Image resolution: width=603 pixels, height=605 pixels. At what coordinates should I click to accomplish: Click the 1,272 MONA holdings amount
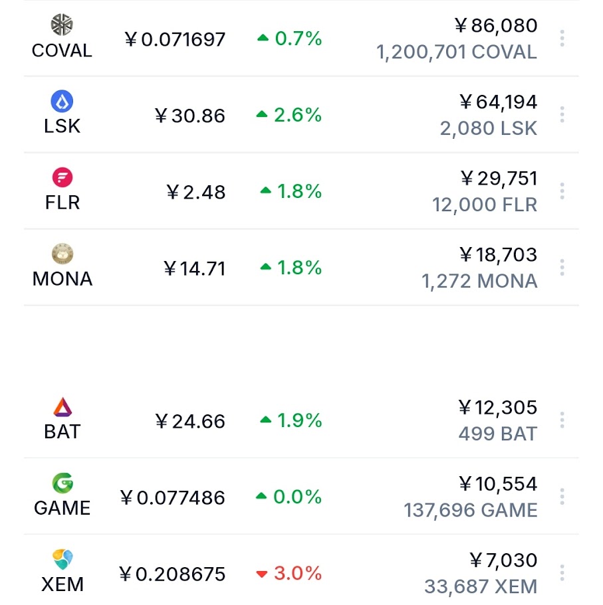(479, 281)
